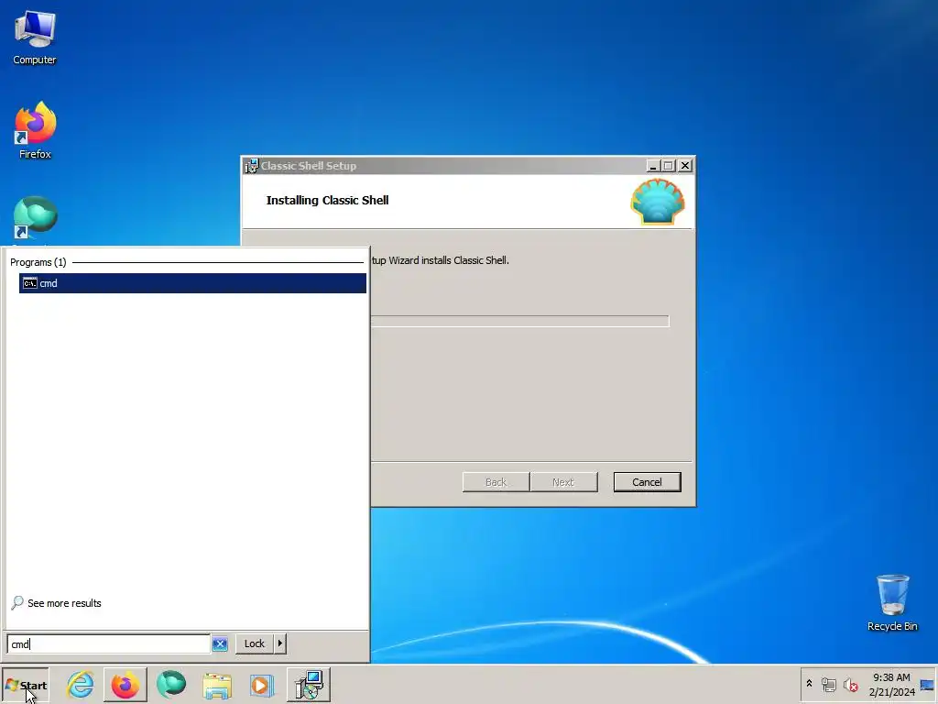Open the clock and date display

coord(891,685)
